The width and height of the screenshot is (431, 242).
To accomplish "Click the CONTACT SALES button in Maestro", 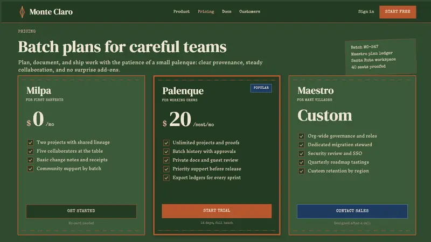I will coord(352,211).
